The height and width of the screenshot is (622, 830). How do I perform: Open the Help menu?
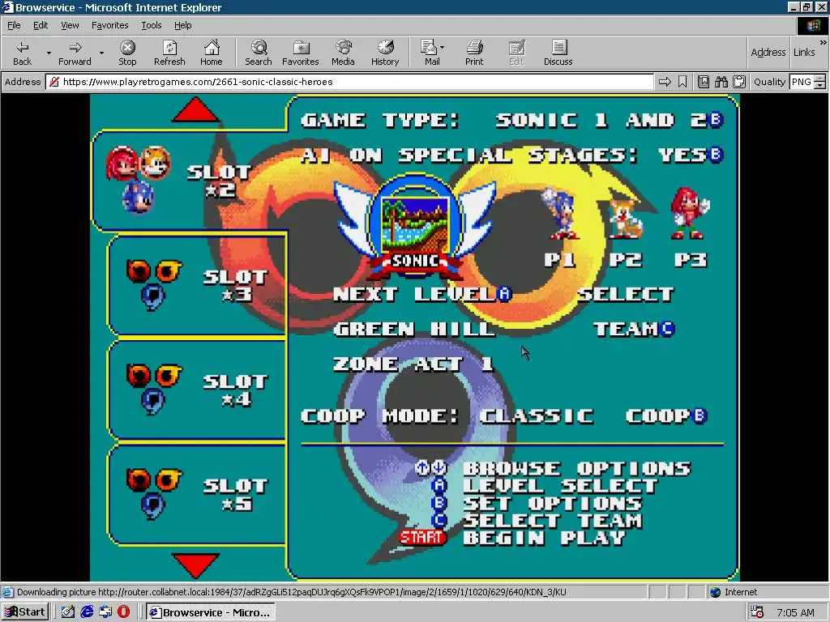tap(182, 25)
